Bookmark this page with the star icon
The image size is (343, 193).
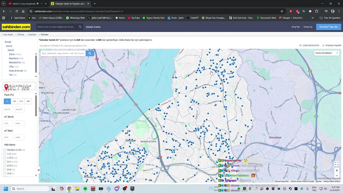(x=282, y=11)
